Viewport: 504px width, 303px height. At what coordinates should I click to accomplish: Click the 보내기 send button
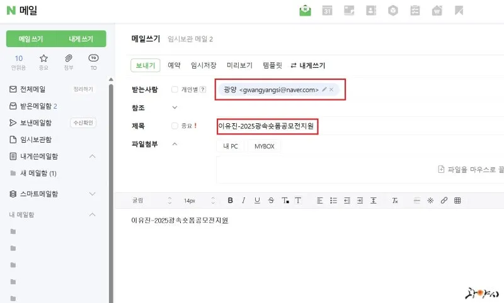(146, 65)
